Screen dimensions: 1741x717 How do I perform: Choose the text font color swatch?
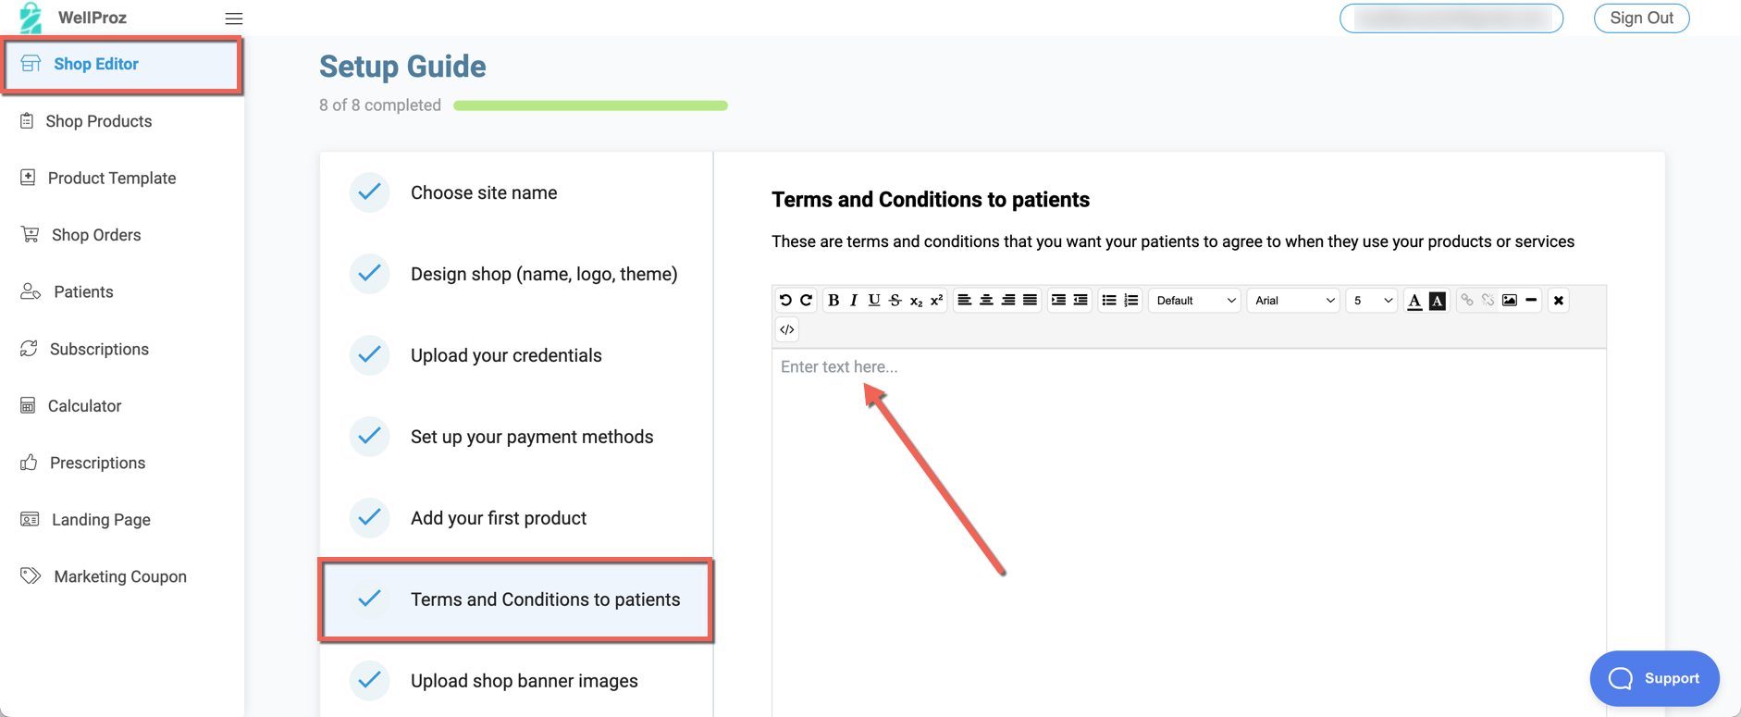point(1414,301)
